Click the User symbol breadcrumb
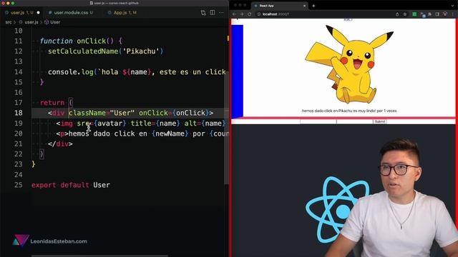The width and height of the screenshot is (458, 257). 55,22
